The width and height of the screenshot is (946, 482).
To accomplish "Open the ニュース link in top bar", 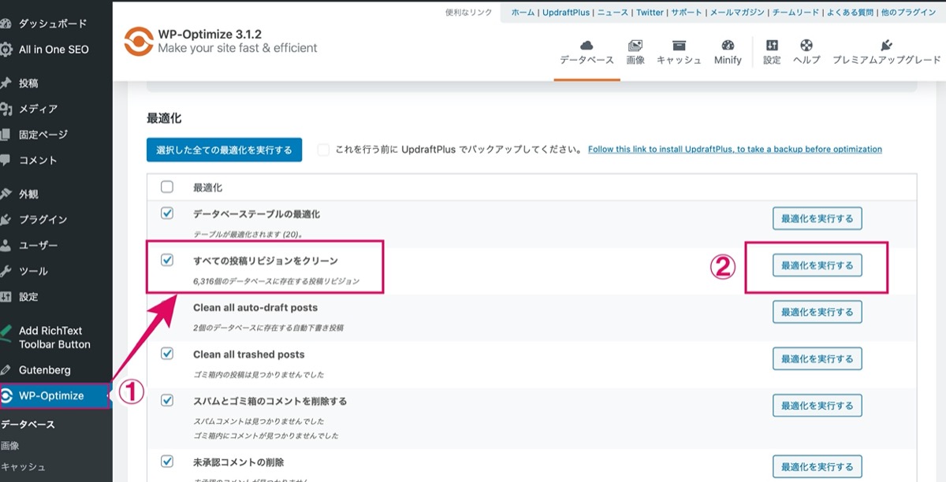I will pos(613,13).
